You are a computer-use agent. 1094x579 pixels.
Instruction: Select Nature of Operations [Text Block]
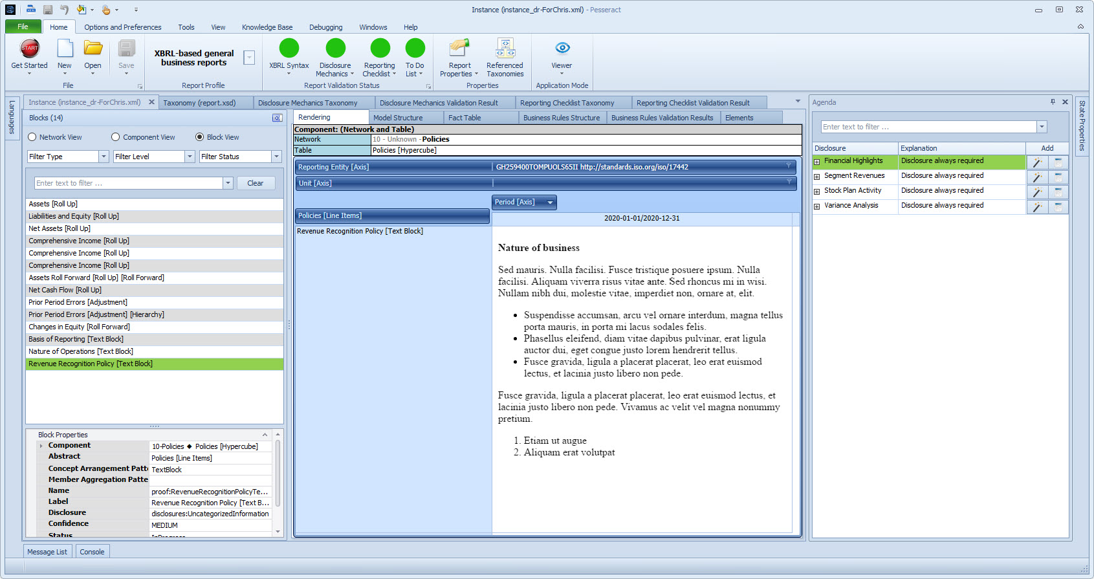[x=154, y=351]
